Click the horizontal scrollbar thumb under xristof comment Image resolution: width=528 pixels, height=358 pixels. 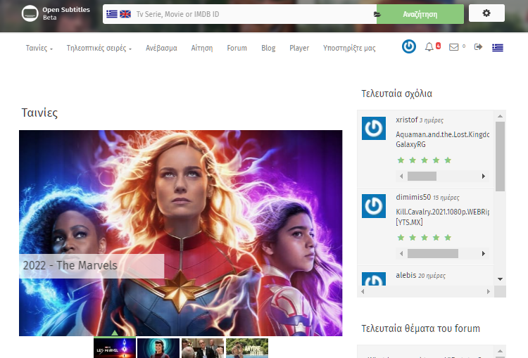422,177
